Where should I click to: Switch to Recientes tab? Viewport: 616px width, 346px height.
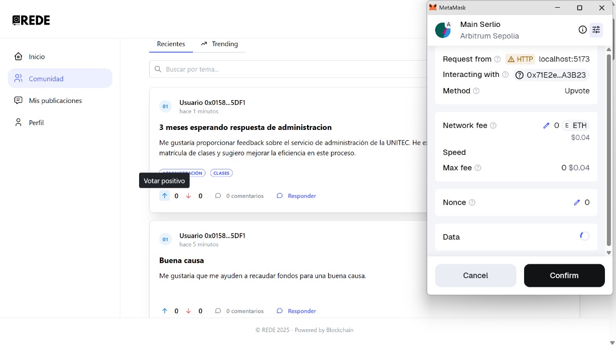pos(171,44)
